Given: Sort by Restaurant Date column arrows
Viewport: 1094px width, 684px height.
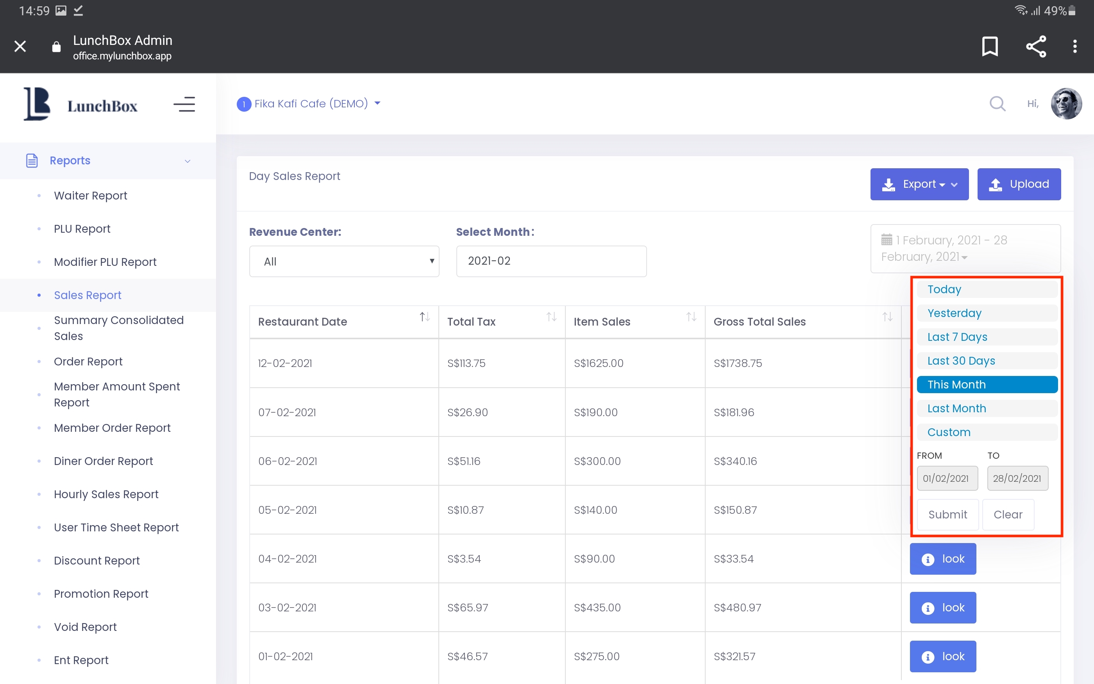Looking at the screenshot, I should coord(424,317).
